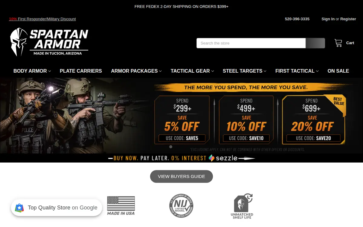Open the Plate Carriers page
363x227 pixels.
[81, 71]
